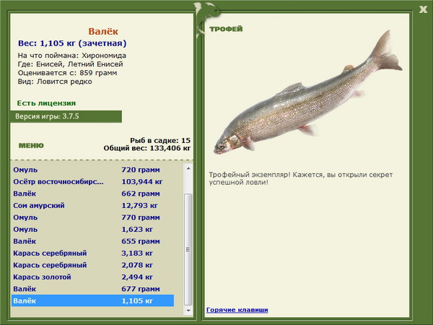Select the Омуль 770 грамм row

pos(93,217)
